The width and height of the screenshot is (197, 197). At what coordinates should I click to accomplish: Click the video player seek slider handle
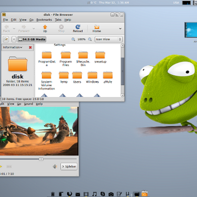(41, 159)
